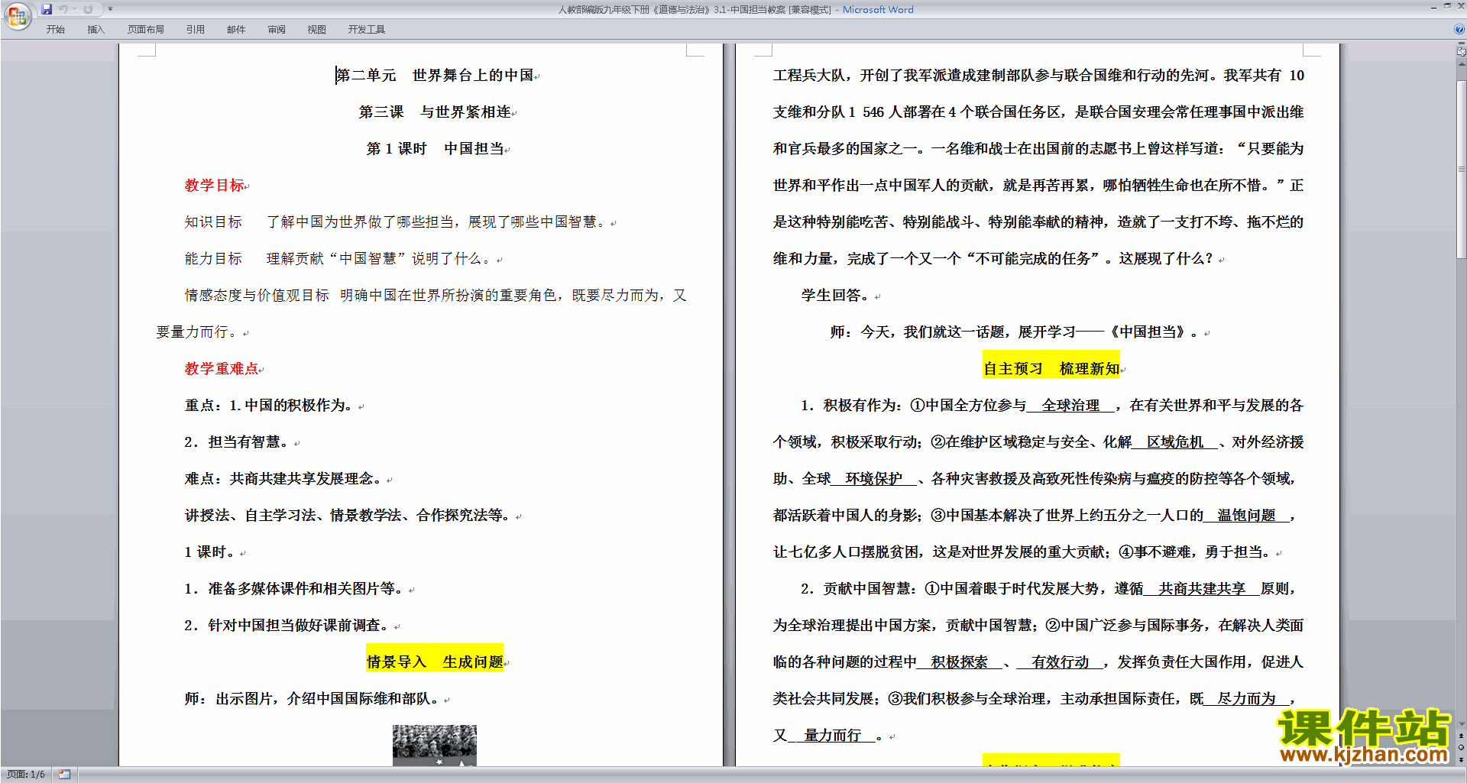The image size is (1467, 783).
Task: Click the underlined blank 区域危机
Action: pos(1175,442)
